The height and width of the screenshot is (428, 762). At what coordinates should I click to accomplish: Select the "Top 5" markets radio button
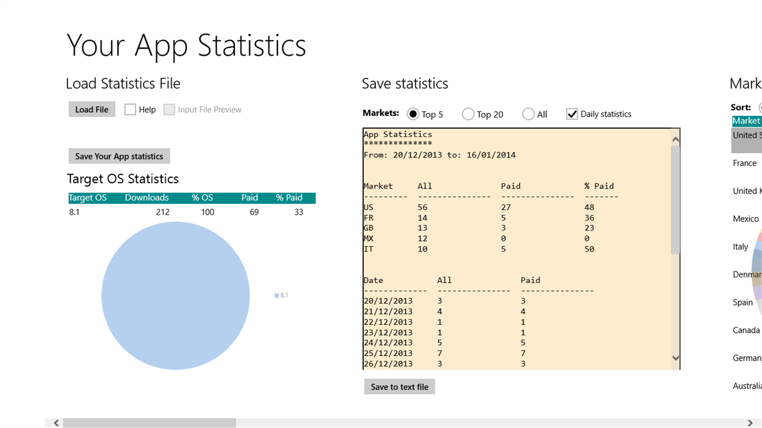pyautogui.click(x=413, y=114)
